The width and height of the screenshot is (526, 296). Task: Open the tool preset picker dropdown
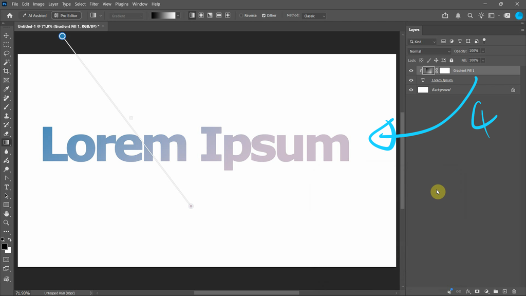point(100,16)
